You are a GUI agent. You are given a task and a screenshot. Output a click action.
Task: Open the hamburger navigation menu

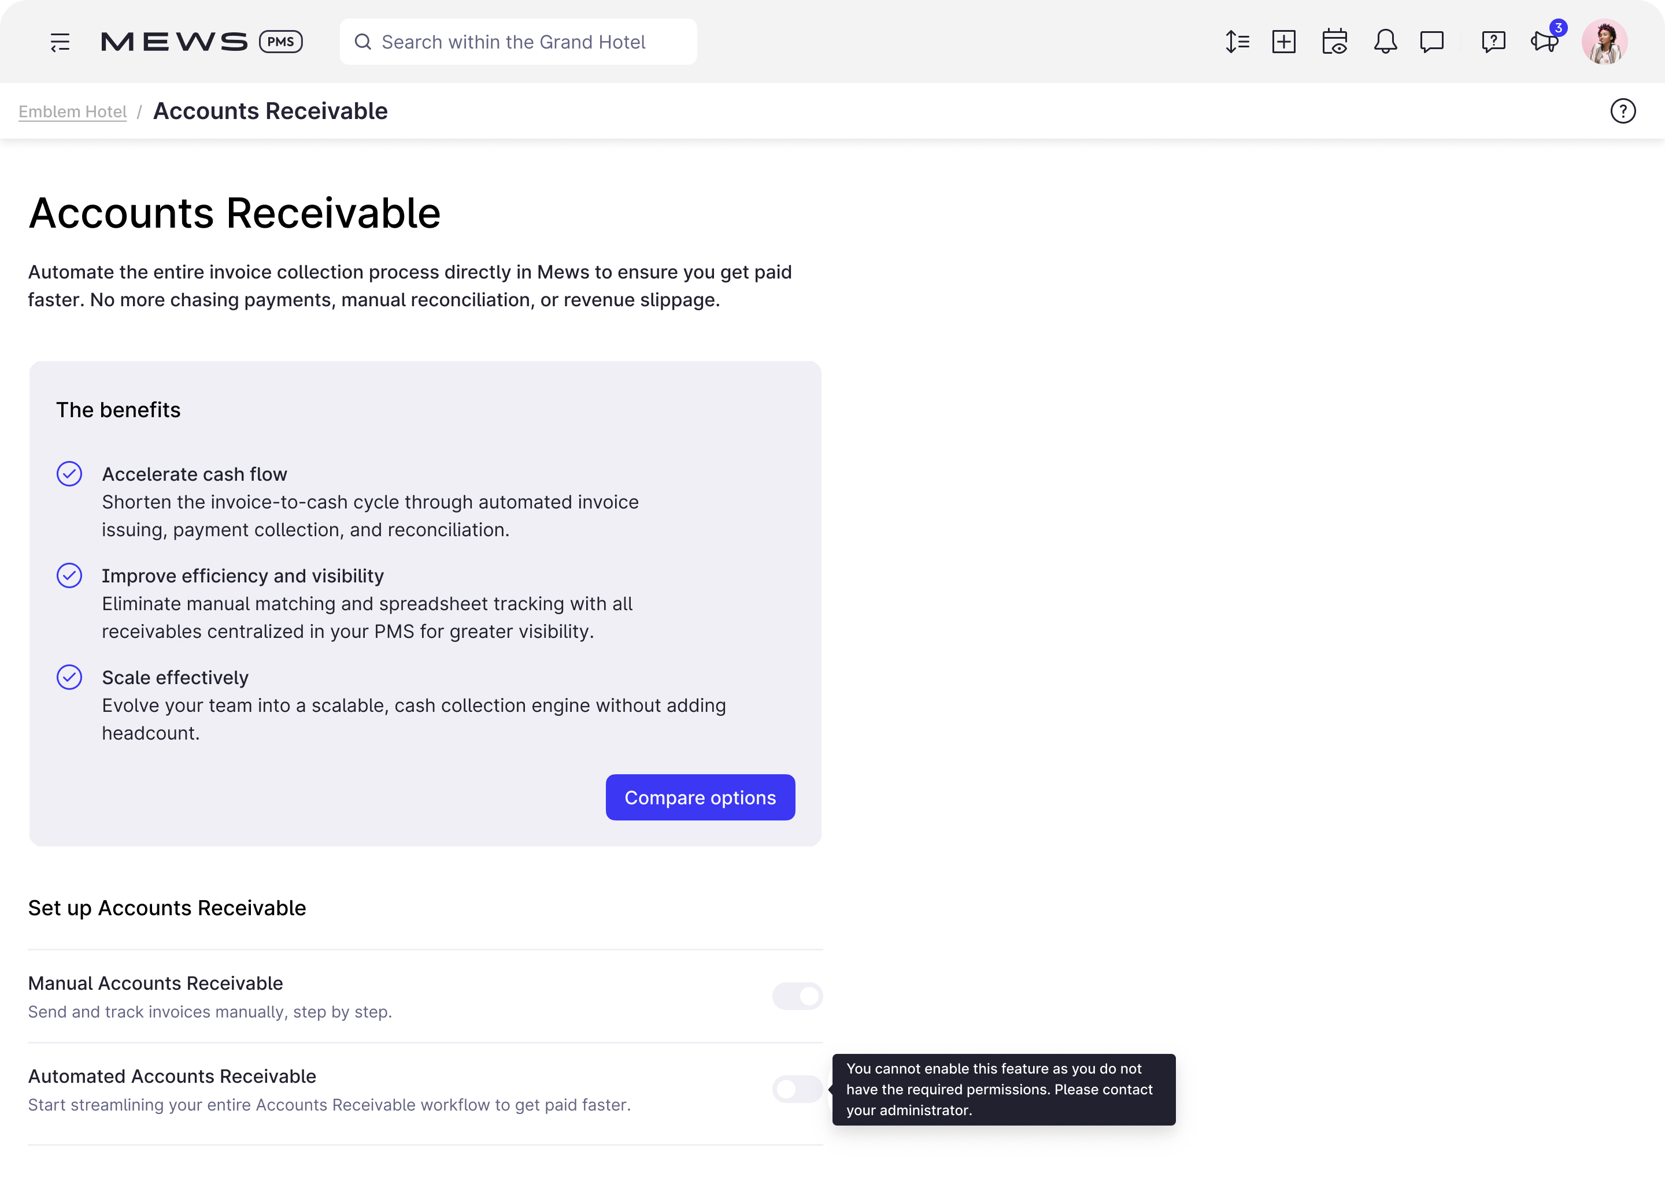tap(60, 42)
